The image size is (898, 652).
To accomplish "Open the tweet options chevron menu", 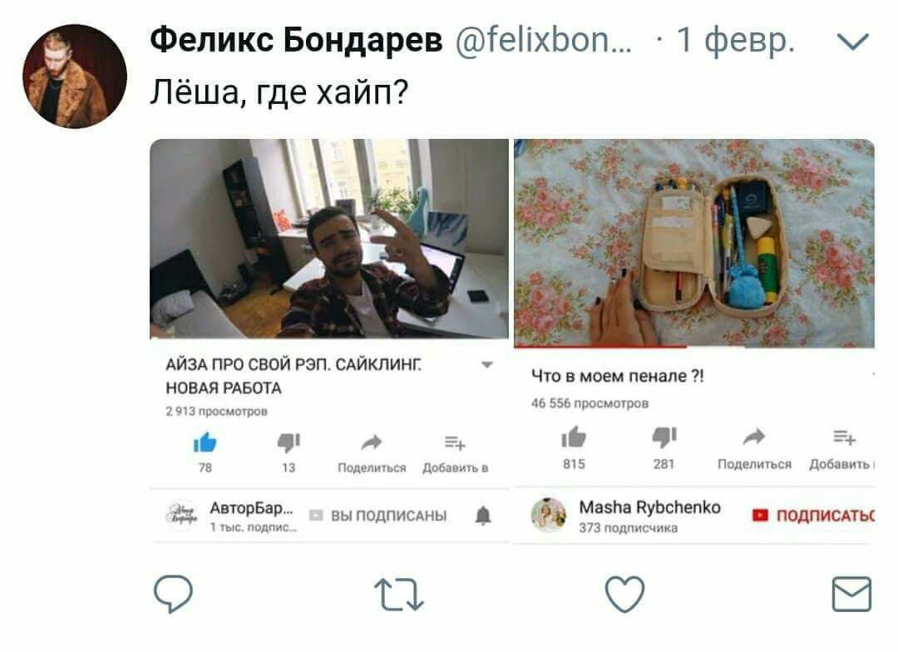I will (853, 42).
